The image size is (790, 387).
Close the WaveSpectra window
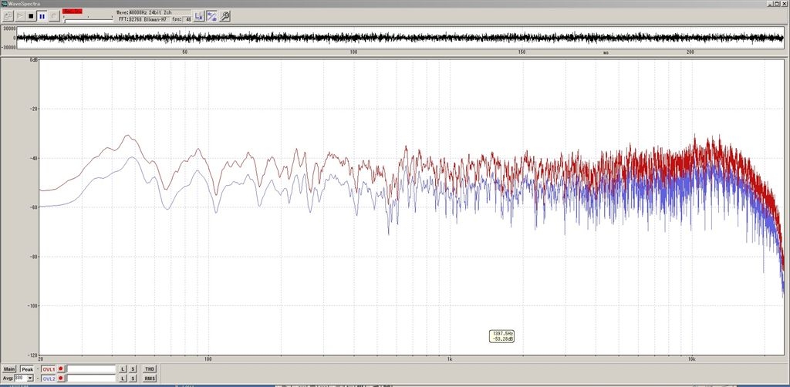pos(784,4)
